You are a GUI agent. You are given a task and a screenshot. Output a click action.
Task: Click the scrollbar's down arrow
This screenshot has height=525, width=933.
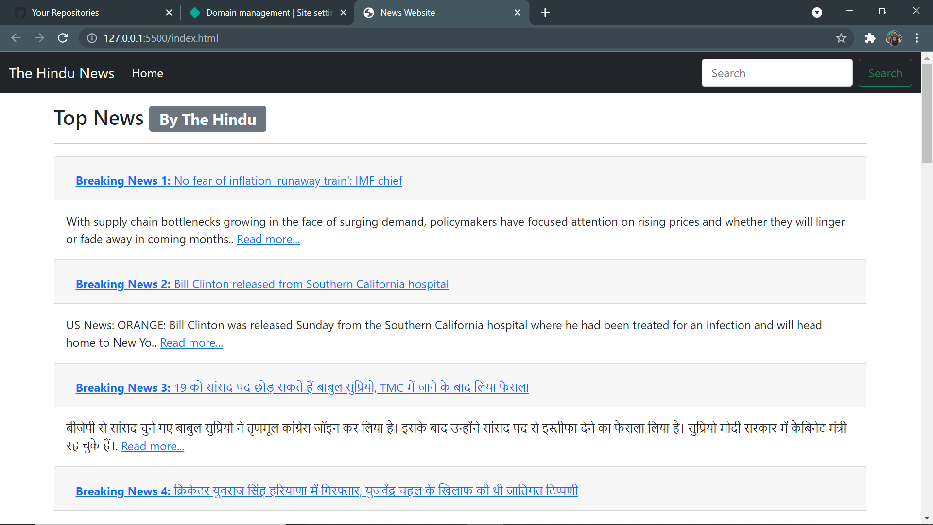pos(927,518)
